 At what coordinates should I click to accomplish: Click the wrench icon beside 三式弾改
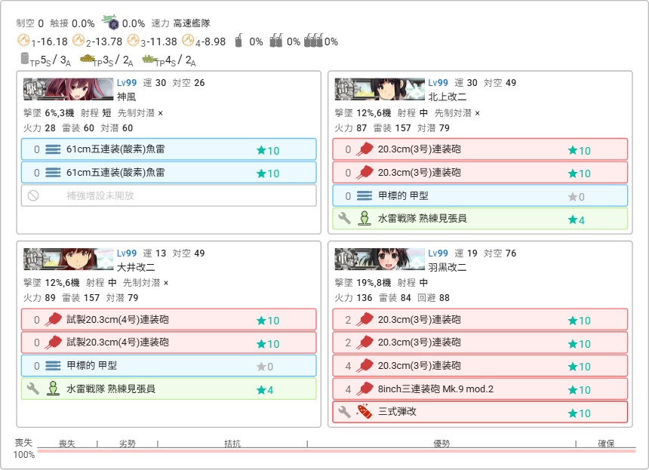[x=343, y=412]
